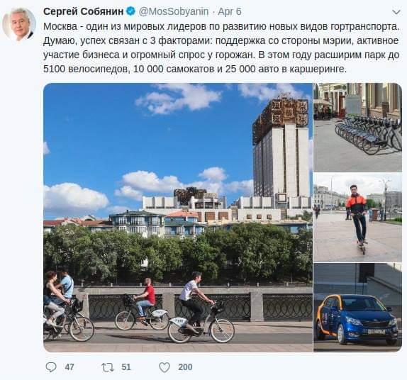
Task: Open the parked rental bikes photo
Action: tap(357, 128)
